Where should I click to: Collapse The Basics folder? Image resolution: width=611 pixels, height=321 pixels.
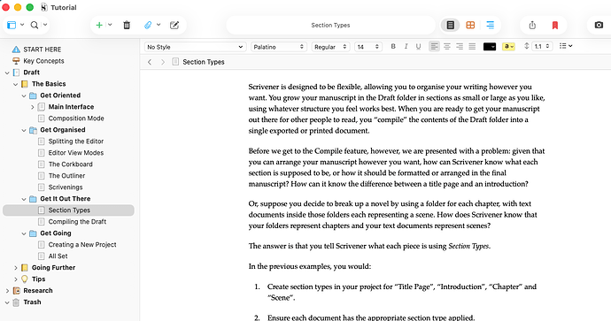[16, 84]
